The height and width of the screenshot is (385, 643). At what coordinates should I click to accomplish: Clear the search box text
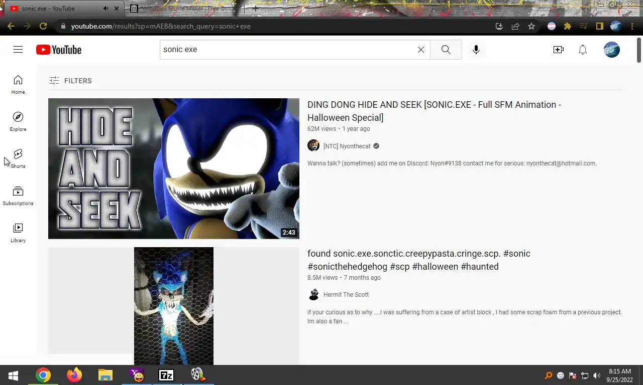pyautogui.click(x=421, y=50)
